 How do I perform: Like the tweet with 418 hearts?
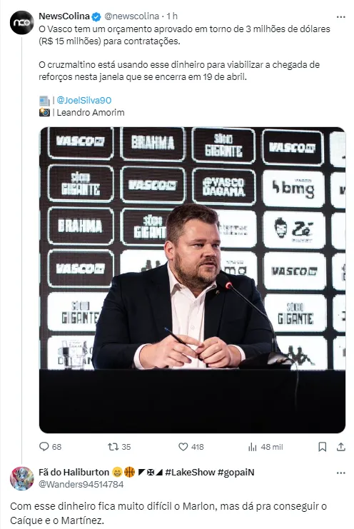coord(183,447)
